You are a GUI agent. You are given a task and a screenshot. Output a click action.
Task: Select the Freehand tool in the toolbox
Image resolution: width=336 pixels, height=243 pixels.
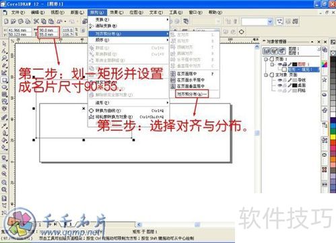click(x=4, y=65)
